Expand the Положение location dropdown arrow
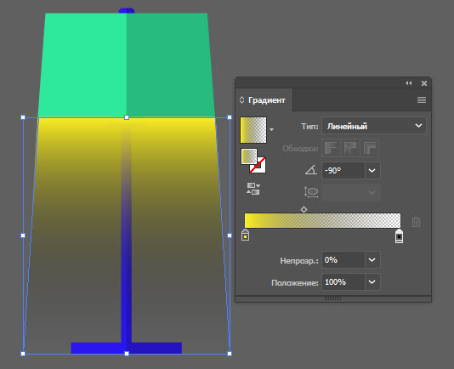 (x=372, y=281)
